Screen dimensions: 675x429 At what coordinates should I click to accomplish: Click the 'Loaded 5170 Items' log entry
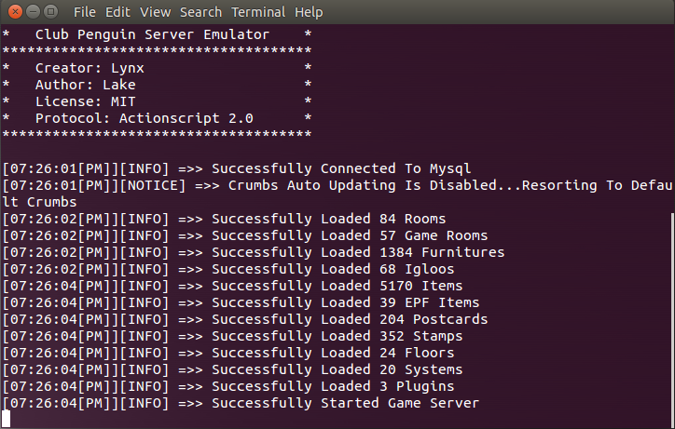click(232, 286)
